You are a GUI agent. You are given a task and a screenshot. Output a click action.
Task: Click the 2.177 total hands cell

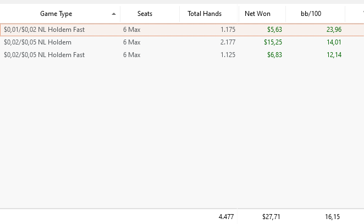[x=228, y=42]
